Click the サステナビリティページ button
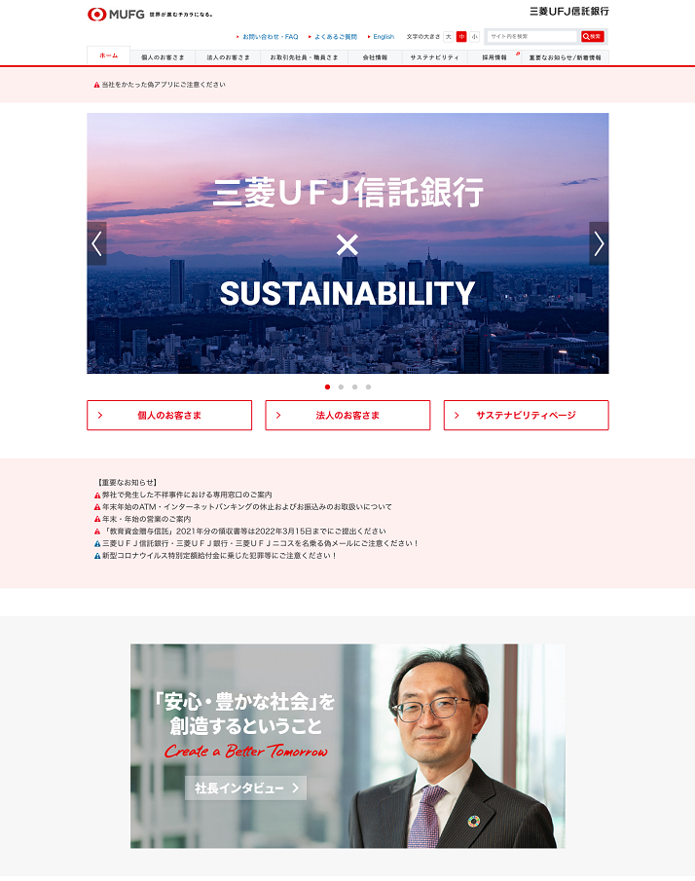Viewport: 695px width, 881px height. pos(526,416)
